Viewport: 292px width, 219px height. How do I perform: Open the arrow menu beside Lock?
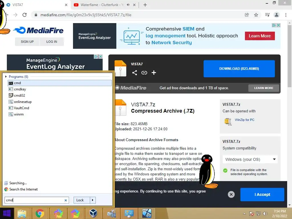point(93,200)
